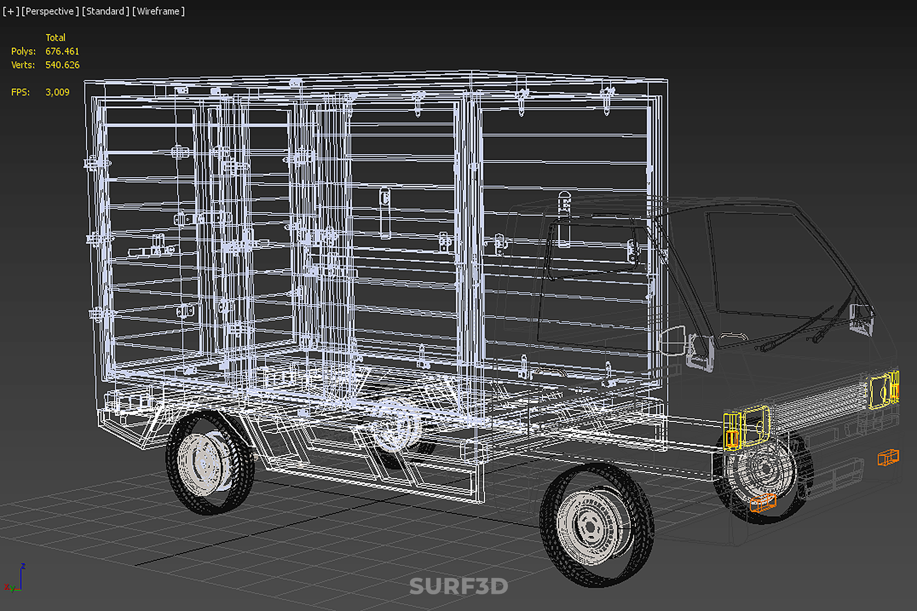The width and height of the screenshot is (917, 611).
Task: Click the SURF3D watermark text
Action: (458, 586)
